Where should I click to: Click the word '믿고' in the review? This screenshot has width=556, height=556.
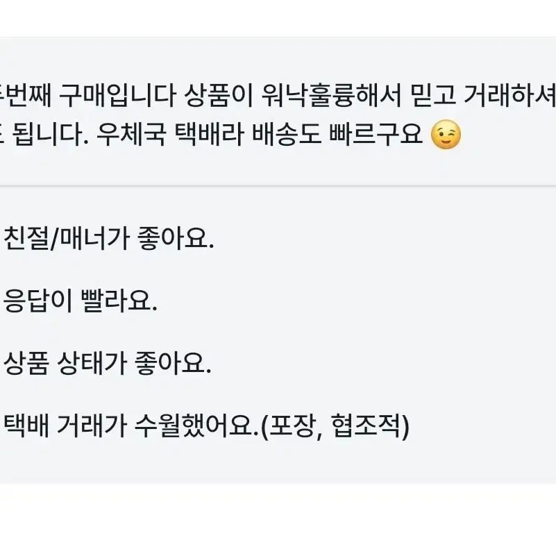(x=432, y=95)
